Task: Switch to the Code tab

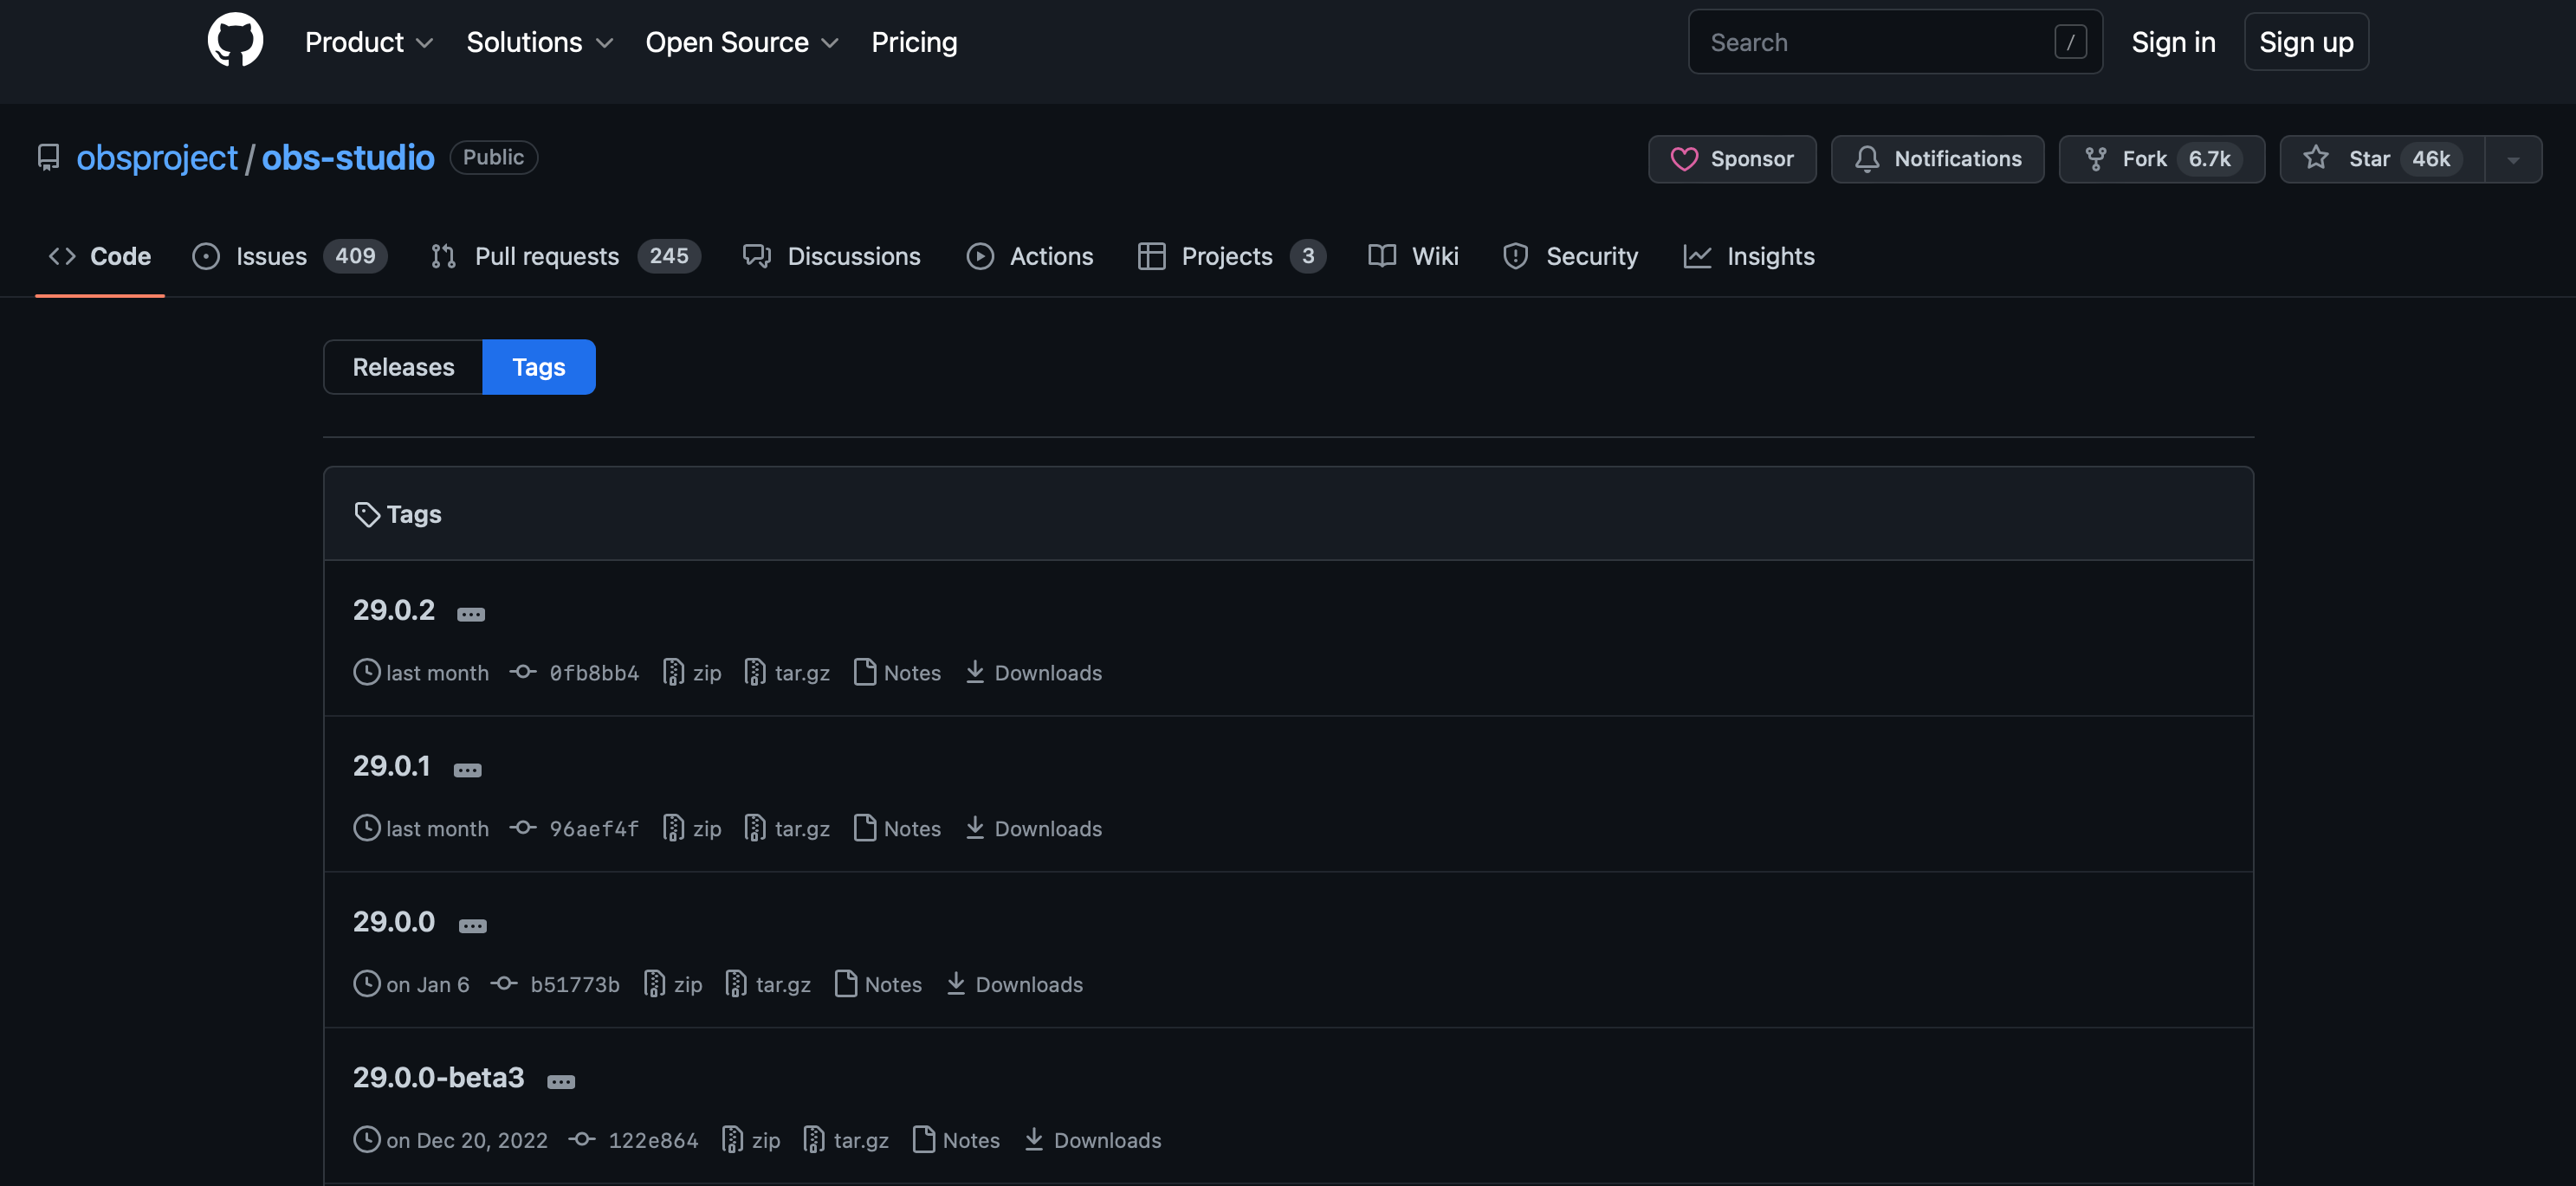Action: tap(100, 255)
